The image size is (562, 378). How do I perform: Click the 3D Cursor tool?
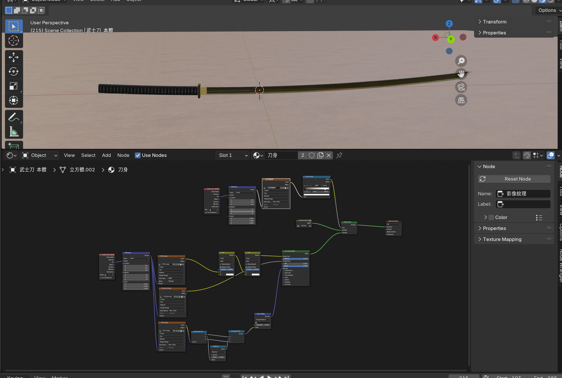point(14,41)
